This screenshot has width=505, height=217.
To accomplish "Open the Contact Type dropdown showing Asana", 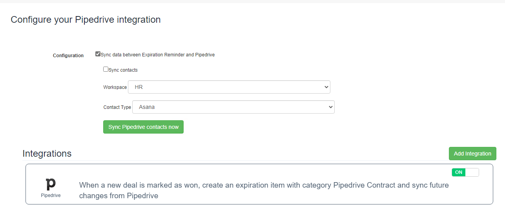I will point(233,107).
